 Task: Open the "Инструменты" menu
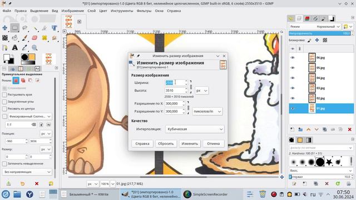pyautogui.click(x=122, y=11)
